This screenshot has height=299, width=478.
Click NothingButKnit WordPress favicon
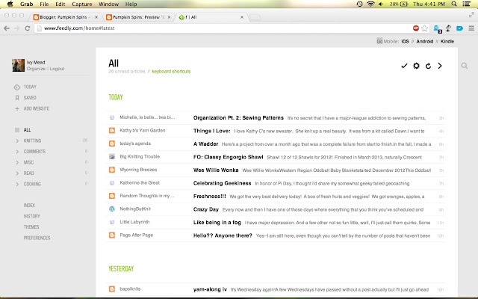pos(112,209)
